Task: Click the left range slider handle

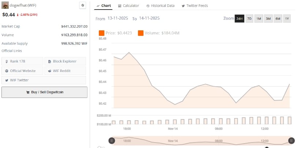Action: tap(112, 140)
